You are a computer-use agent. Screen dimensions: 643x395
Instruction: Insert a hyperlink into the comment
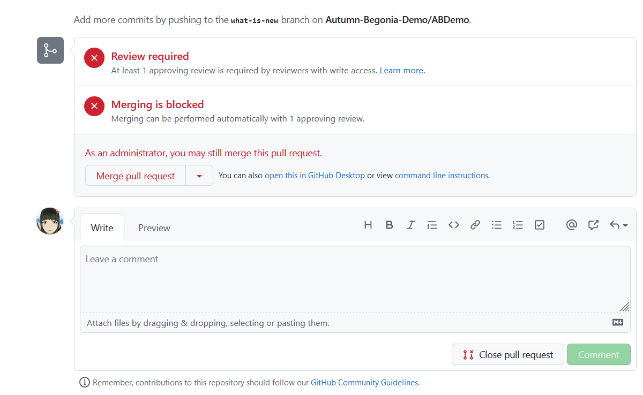tap(475, 225)
